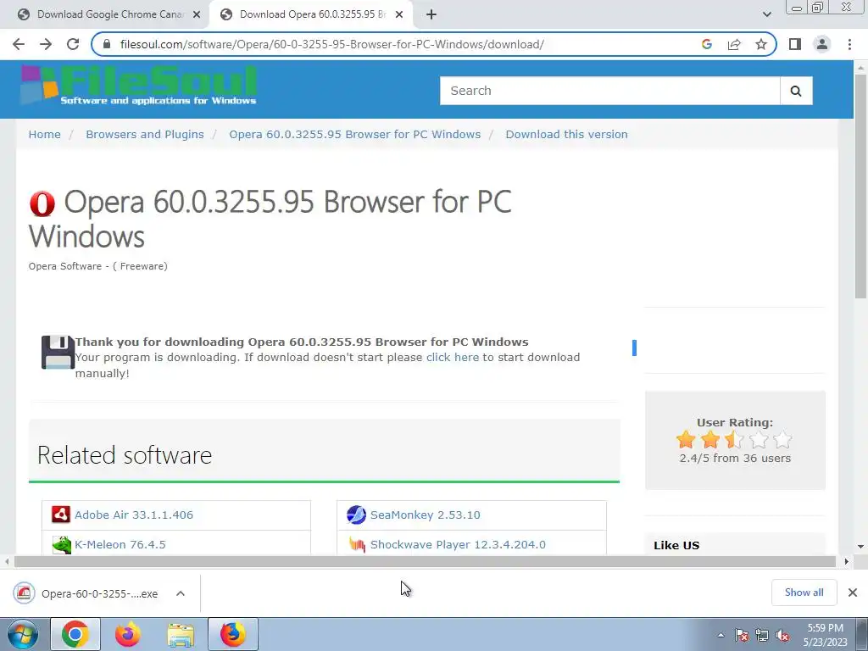
Task: Bookmark this page with the star
Action: 761,44
